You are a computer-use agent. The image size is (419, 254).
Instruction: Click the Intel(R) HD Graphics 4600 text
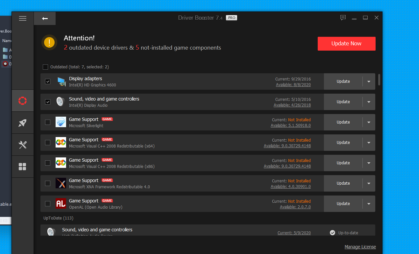92,85
